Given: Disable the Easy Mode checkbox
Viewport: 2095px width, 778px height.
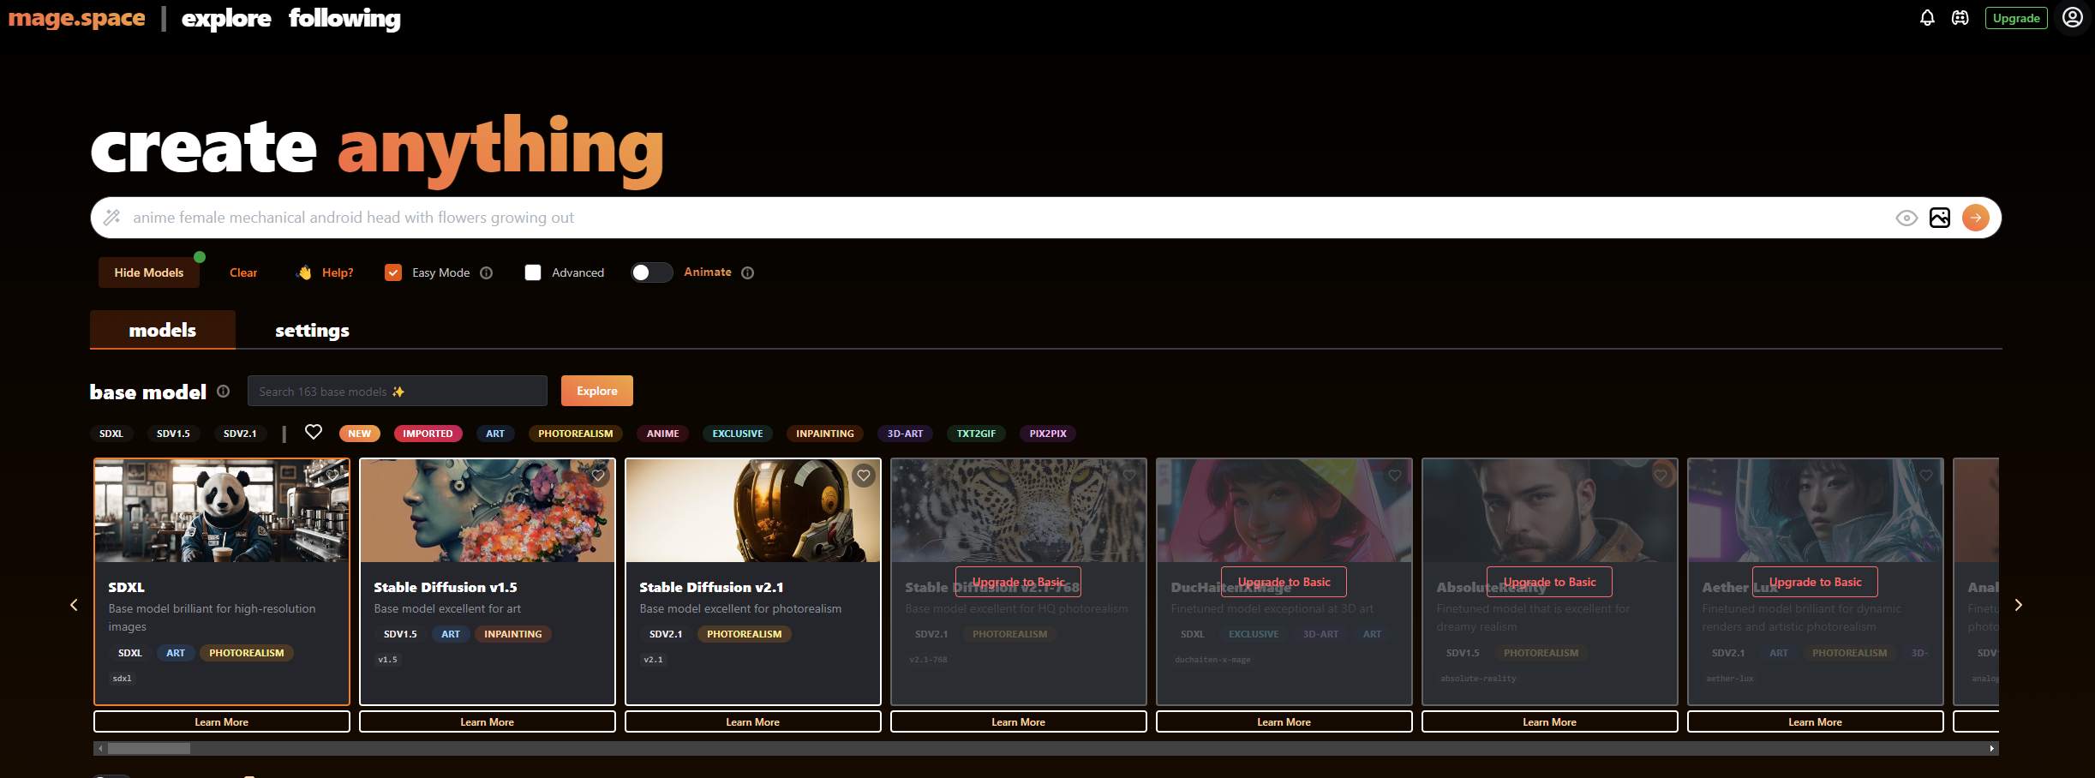Looking at the screenshot, I should click(x=393, y=272).
